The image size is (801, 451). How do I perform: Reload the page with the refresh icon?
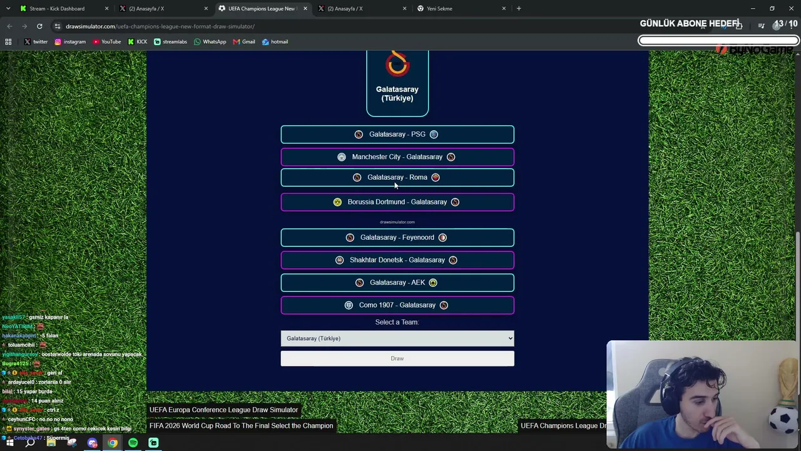(39, 26)
